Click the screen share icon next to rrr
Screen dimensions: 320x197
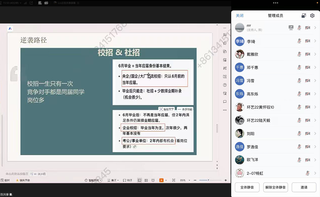click(x=291, y=28)
